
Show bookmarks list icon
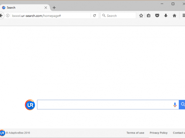[148, 15]
